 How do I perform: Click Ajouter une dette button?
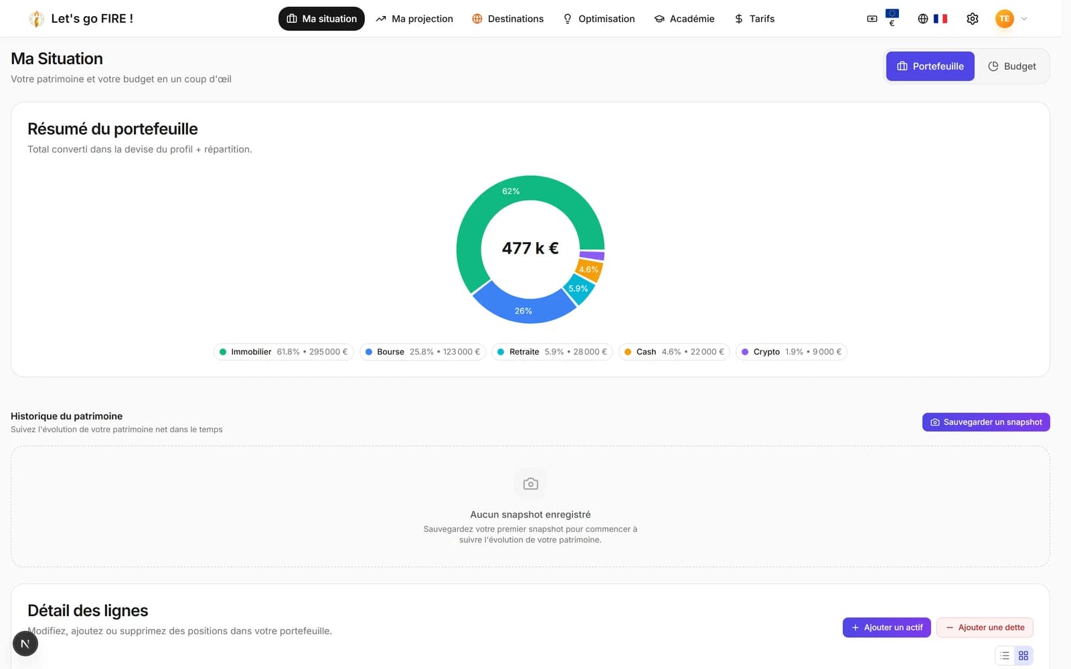[985, 628]
